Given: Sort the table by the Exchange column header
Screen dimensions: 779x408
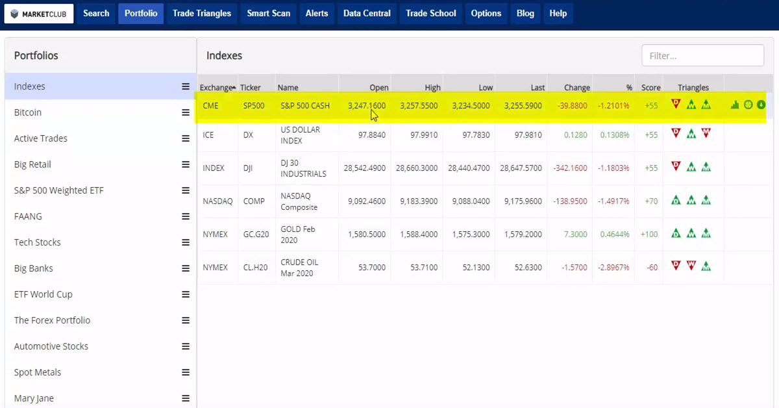Looking at the screenshot, I should pos(217,88).
